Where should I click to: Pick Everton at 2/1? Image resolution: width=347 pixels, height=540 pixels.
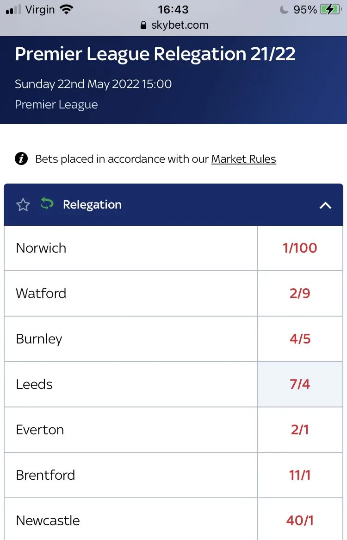(x=300, y=430)
